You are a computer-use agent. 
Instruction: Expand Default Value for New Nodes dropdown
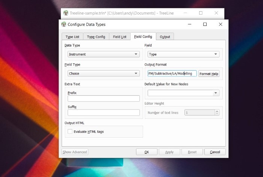click(183, 93)
